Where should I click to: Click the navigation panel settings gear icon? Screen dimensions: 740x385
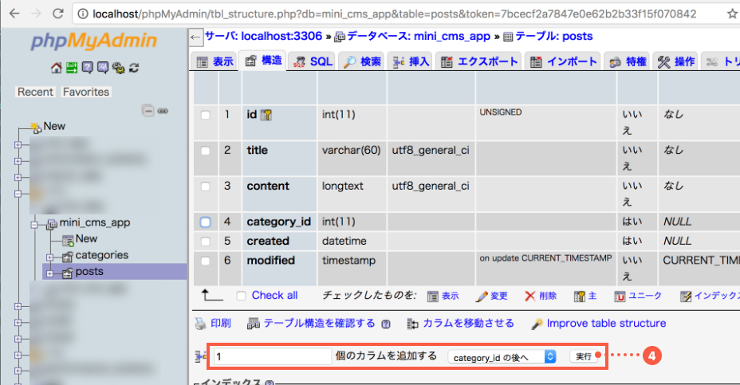click(x=118, y=68)
